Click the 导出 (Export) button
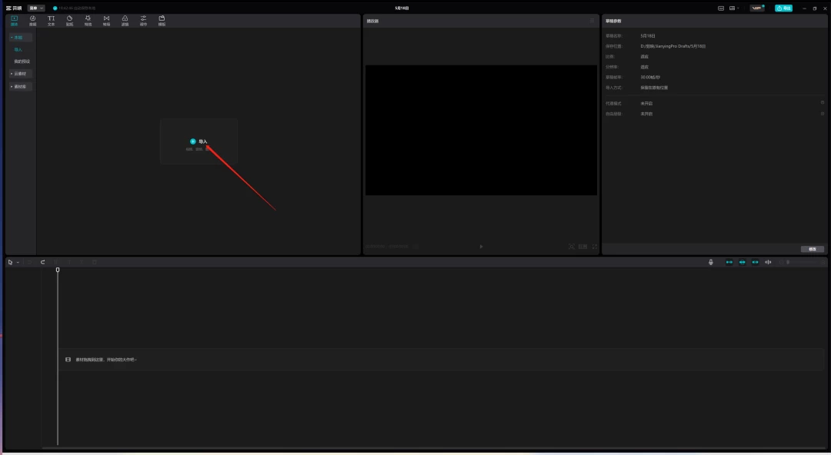This screenshot has height=455, width=831. 783,8
